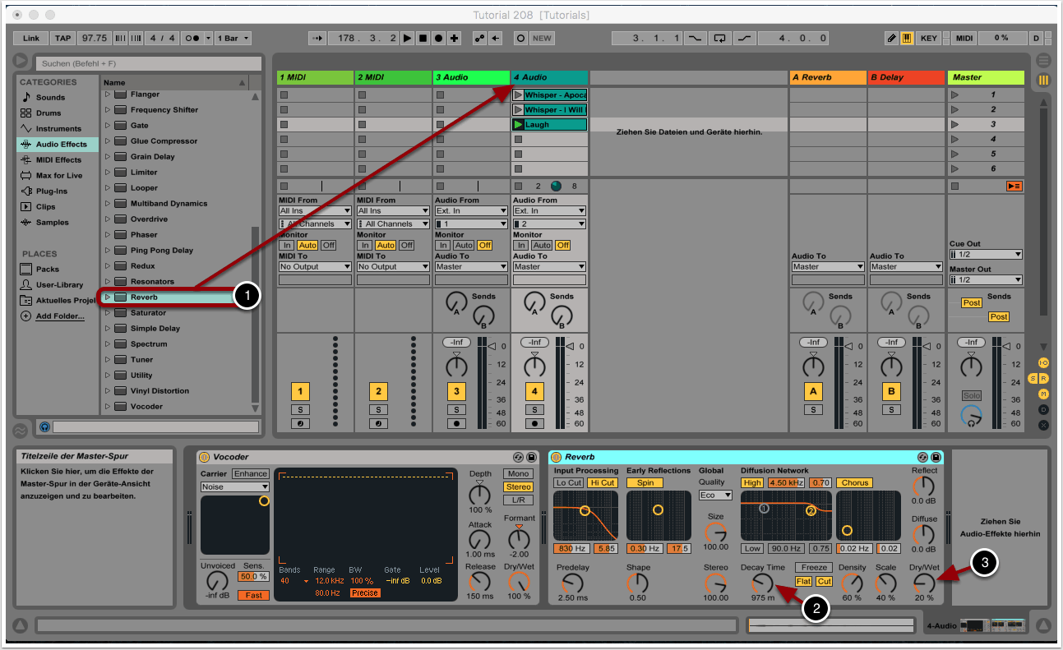
Task: Click the transport Stop button
Action: click(423, 39)
